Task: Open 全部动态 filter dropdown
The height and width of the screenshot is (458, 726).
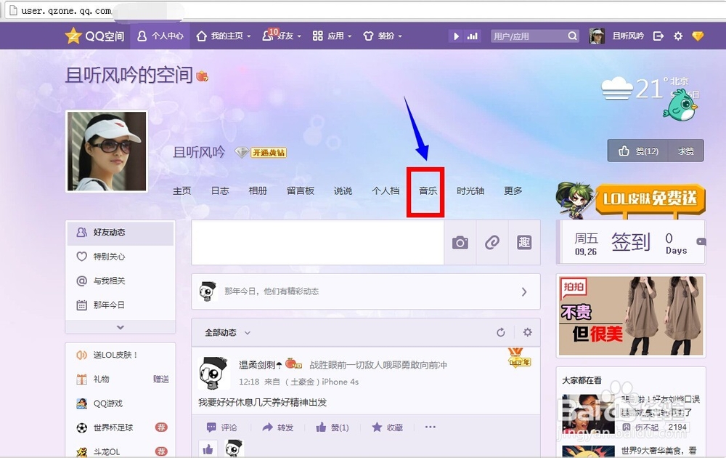Action: click(227, 333)
